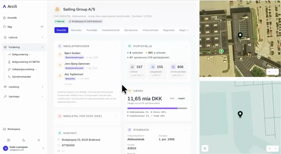Screen dimensions: 281x154
Task: Zoom out on the lower cadastral map
Action: click(276, 148)
